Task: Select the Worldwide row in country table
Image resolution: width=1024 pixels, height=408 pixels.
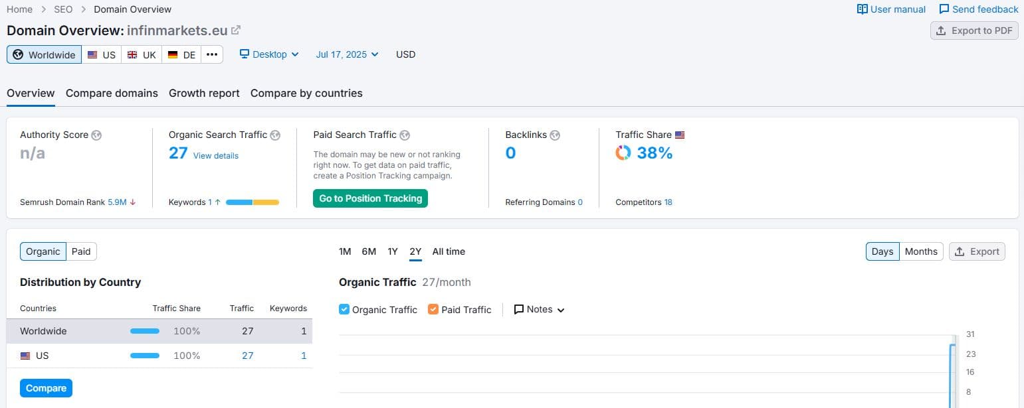Action: coord(159,331)
